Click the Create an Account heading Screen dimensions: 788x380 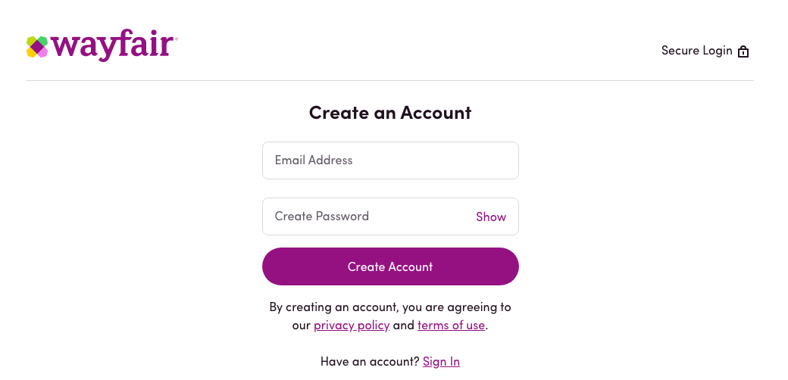pyautogui.click(x=390, y=113)
